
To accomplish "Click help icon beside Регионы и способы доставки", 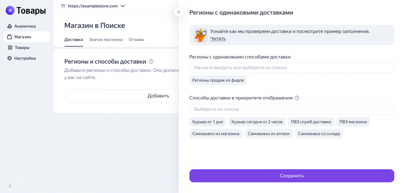I will (x=151, y=61).
